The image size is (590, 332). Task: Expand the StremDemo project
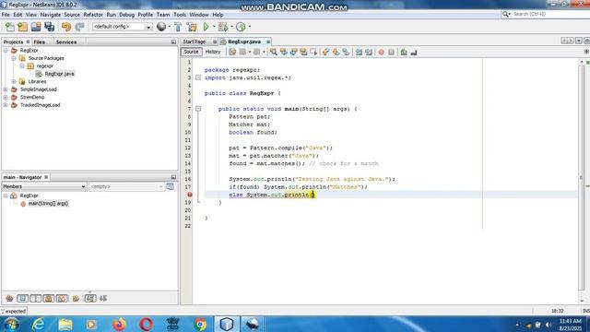6,97
